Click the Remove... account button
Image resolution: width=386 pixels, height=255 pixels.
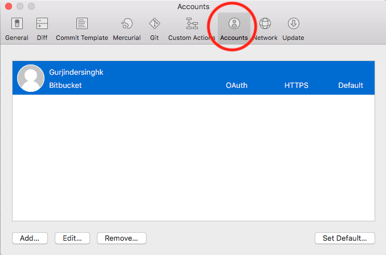[121, 238]
